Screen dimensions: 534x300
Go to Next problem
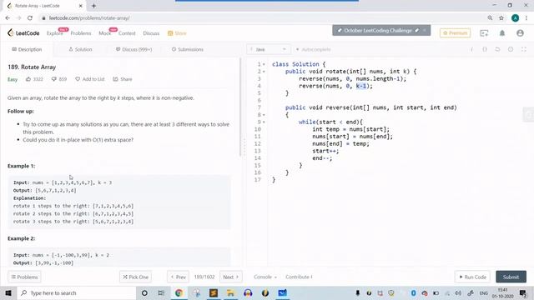(x=230, y=277)
